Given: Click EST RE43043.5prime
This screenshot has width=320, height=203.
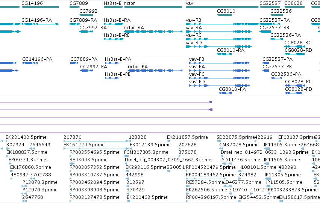Looking at the screenshot, I should pyautogui.click(x=89, y=160).
